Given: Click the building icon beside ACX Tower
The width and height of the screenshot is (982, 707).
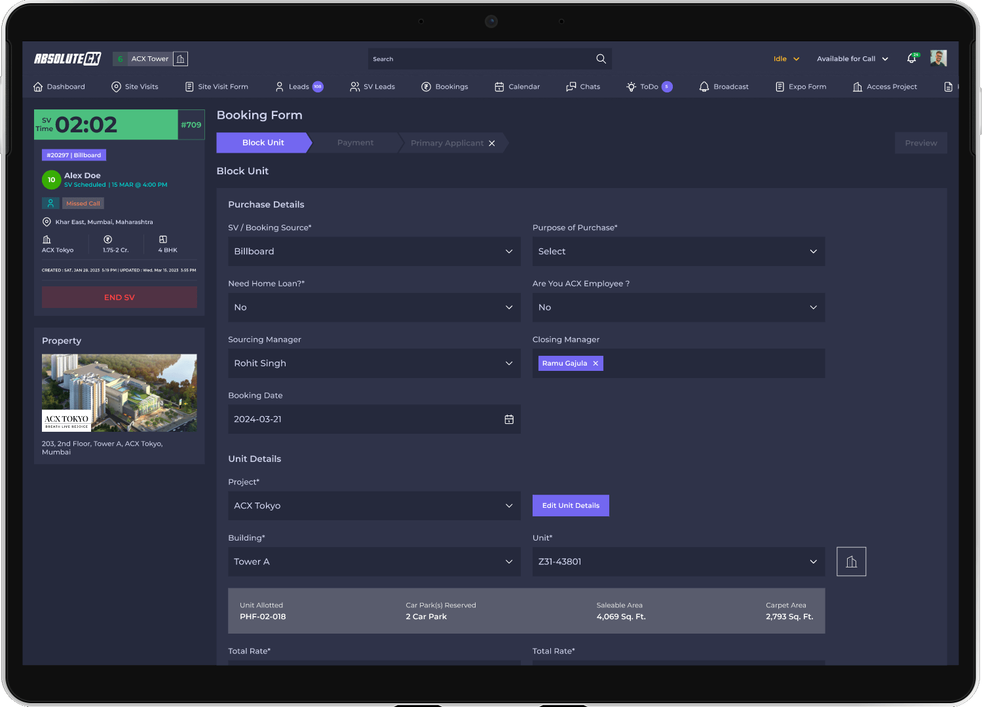Looking at the screenshot, I should click(x=181, y=59).
